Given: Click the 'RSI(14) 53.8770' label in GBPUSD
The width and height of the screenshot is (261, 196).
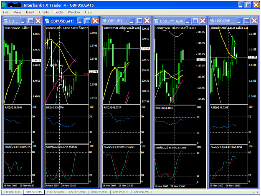Looking at the screenshot, I should coord(55,108).
